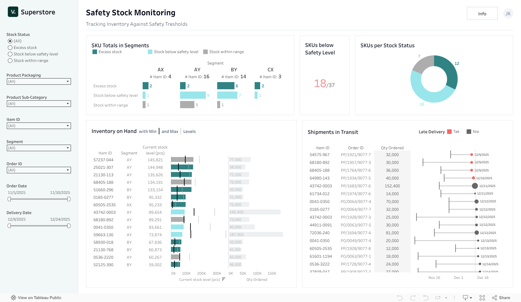
Task: Open View on Tableau Public link
Action: [x=36, y=298]
